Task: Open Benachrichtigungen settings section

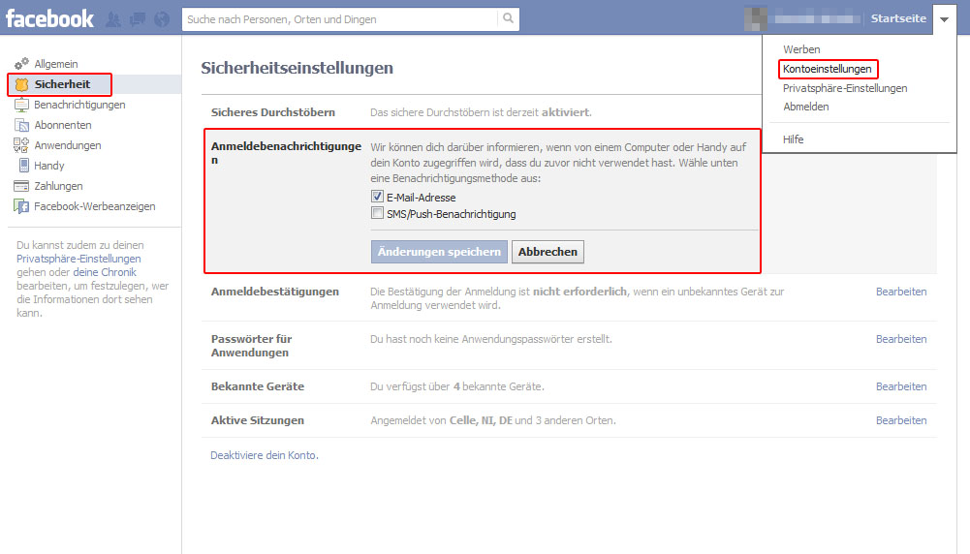Action: point(79,105)
